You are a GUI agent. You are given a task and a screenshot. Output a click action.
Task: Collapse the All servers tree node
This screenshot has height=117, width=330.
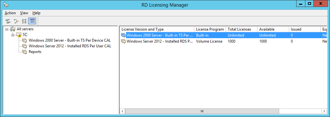(7, 29)
